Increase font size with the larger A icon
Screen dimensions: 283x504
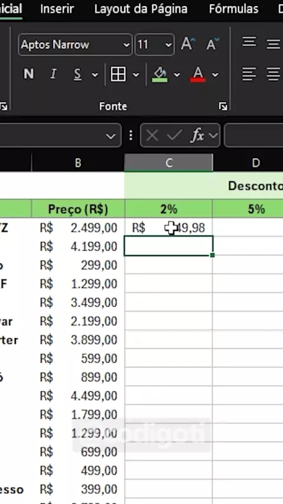187,44
